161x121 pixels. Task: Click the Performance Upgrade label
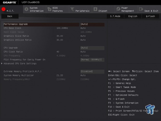[16, 24]
